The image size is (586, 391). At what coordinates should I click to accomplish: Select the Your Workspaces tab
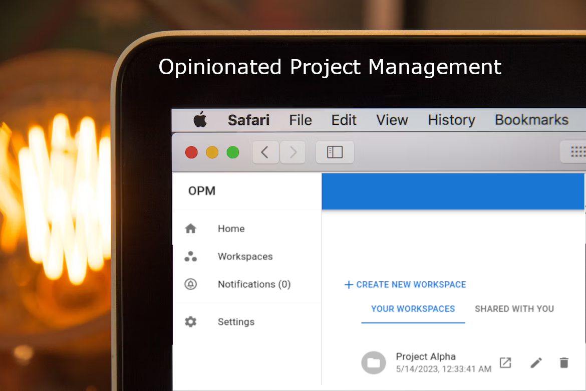tap(413, 309)
